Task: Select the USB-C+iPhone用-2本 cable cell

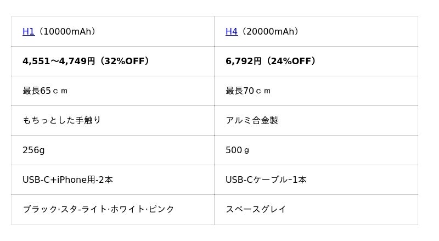Action: pyautogui.click(x=67, y=180)
